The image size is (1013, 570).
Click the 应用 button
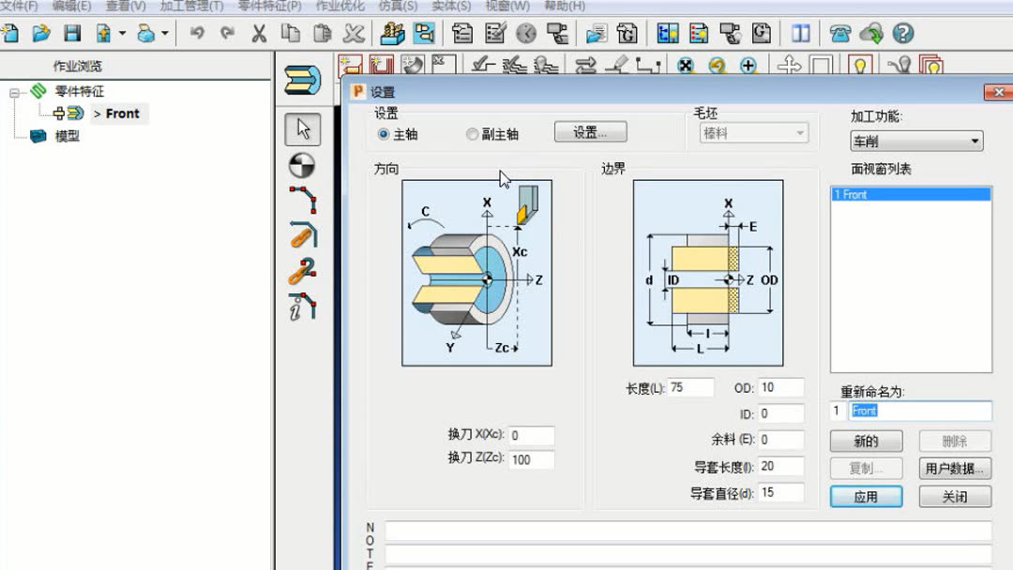tap(866, 496)
